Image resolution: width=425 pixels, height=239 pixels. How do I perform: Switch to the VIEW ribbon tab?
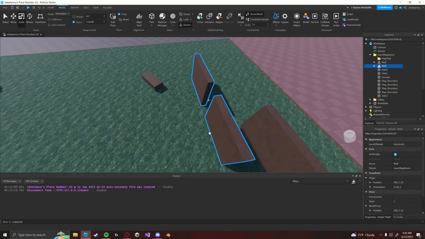[x=96, y=8]
